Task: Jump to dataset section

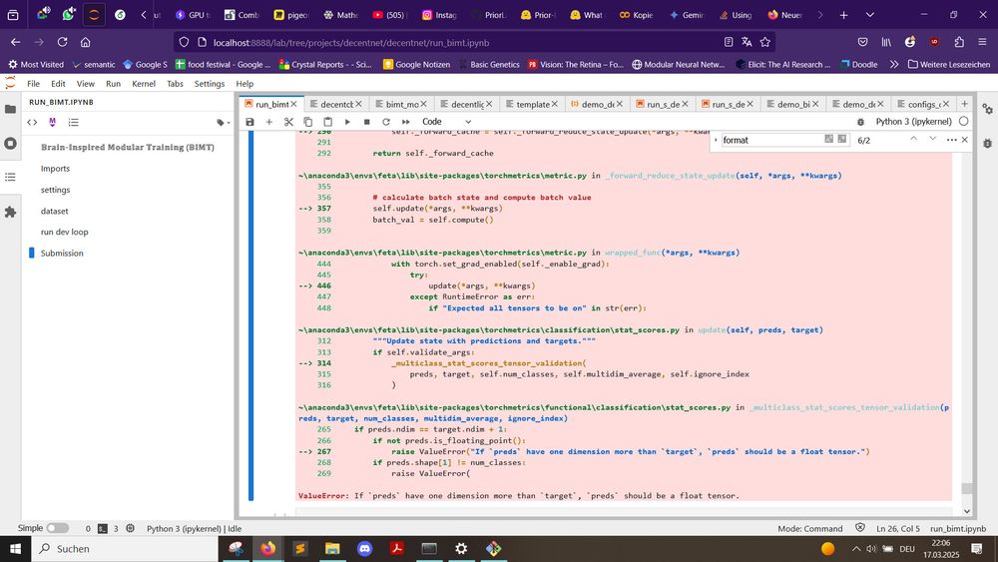Action: (x=54, y=211)
